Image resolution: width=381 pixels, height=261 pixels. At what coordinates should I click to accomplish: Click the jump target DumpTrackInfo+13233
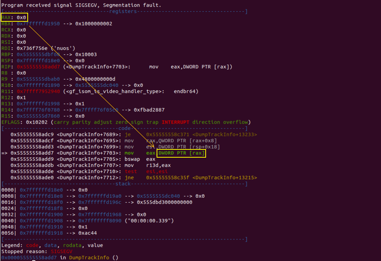point(225,134)
